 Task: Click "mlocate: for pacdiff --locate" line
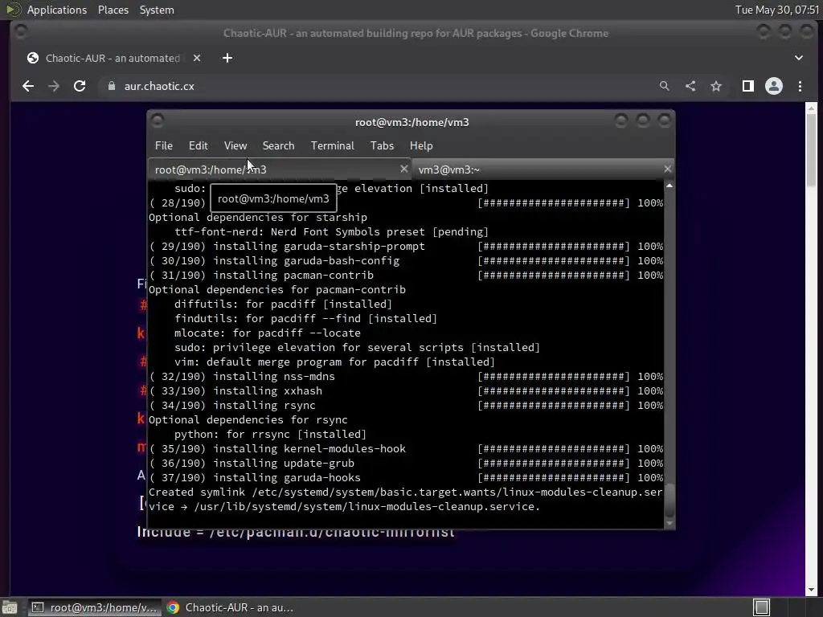pos(268,333)
